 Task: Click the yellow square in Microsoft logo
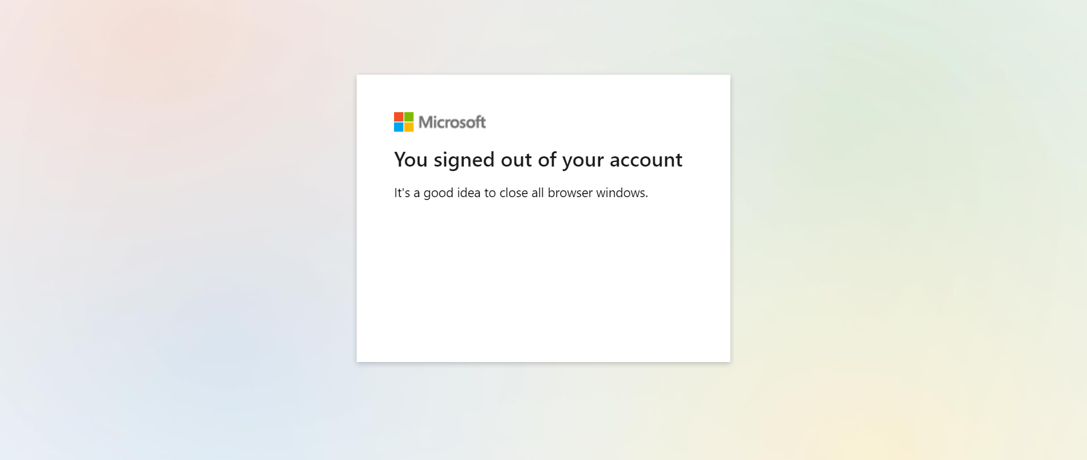[409, 127]
